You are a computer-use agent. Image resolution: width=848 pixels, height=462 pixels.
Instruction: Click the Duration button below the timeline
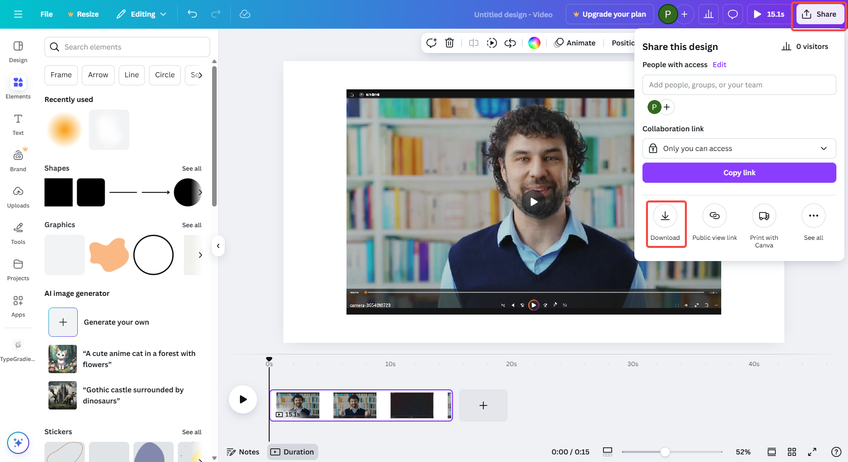coord(292,451)
